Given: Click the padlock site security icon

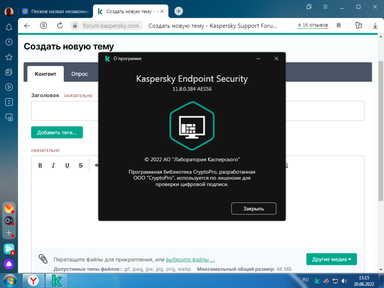Looking at the screenshot, I should tap(75, 25).
